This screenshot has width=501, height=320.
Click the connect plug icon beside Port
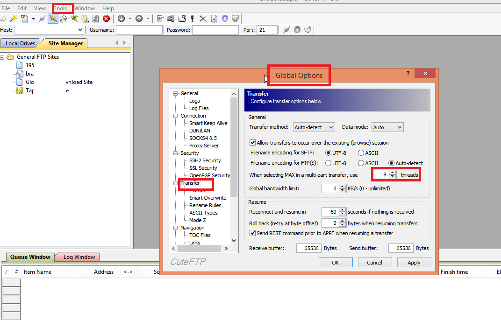[x=286, y=30]
